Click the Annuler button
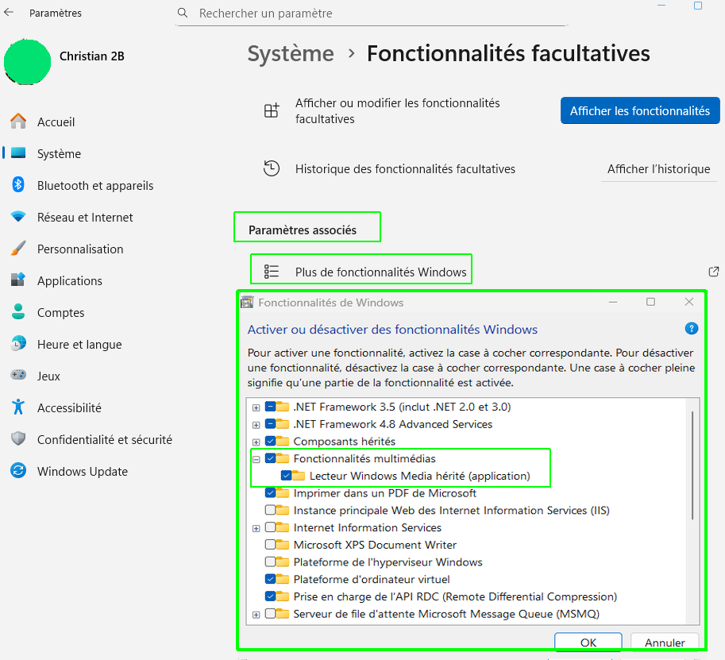Image resolution: width=725 pixels, height=660 pixels. tap(665, 642)
